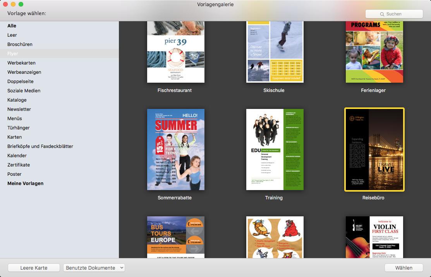The height and width of the screenshot is (277, 431).
Task: Pick the Training template thumbnail
Action: (275, 150)
